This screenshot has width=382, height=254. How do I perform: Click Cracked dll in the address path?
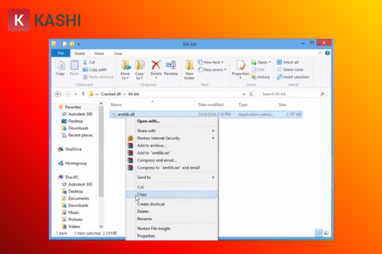(x=111, y=94)
